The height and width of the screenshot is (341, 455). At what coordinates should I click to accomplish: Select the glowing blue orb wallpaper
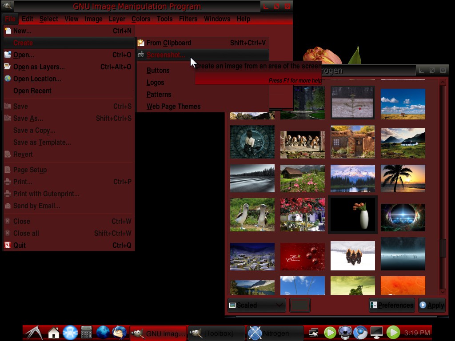pos(403,218)
